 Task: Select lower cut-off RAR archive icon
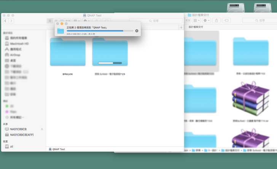[x=250, y=138]
